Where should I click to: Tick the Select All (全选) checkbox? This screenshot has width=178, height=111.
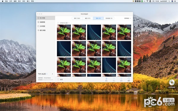coord(58,80)
